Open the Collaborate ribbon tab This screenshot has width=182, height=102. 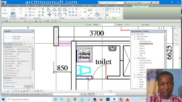[78, 6]
